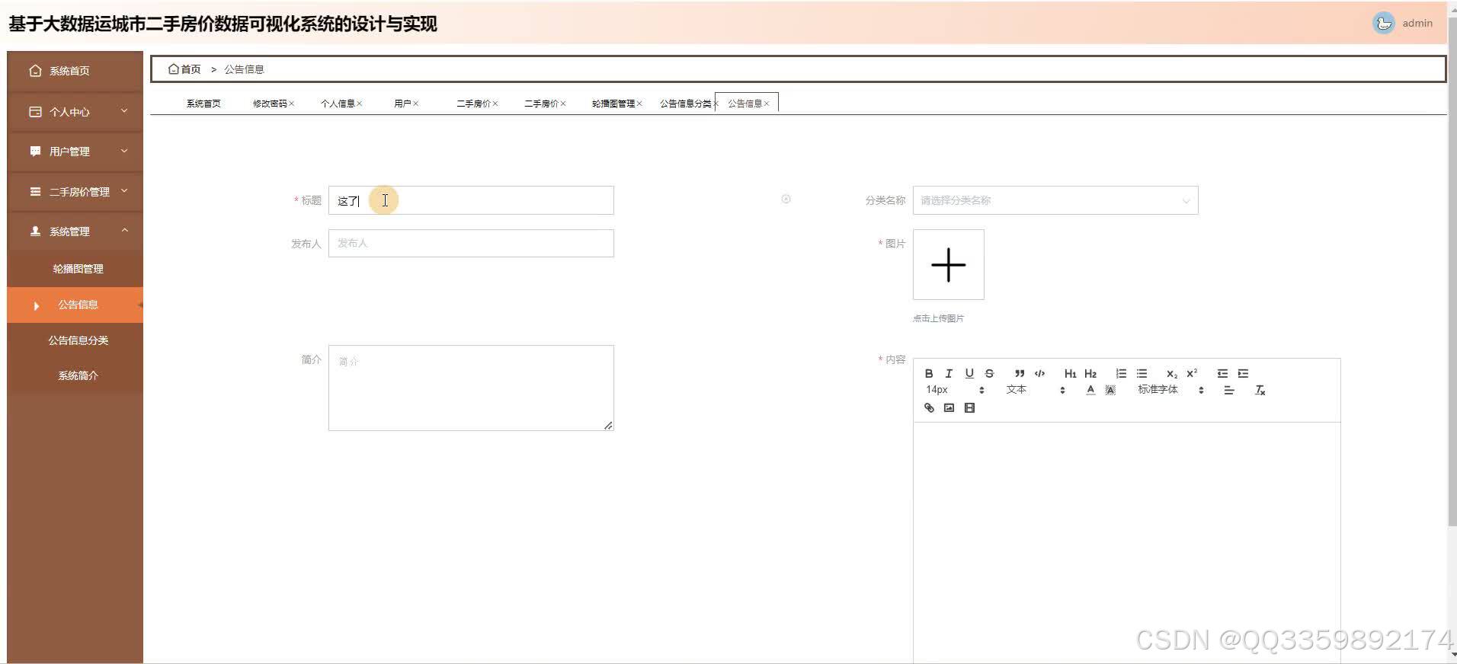Insert a hyperlink with the link icon
This screenshot has width=1457, height=664.
click(x=929, y=408)
